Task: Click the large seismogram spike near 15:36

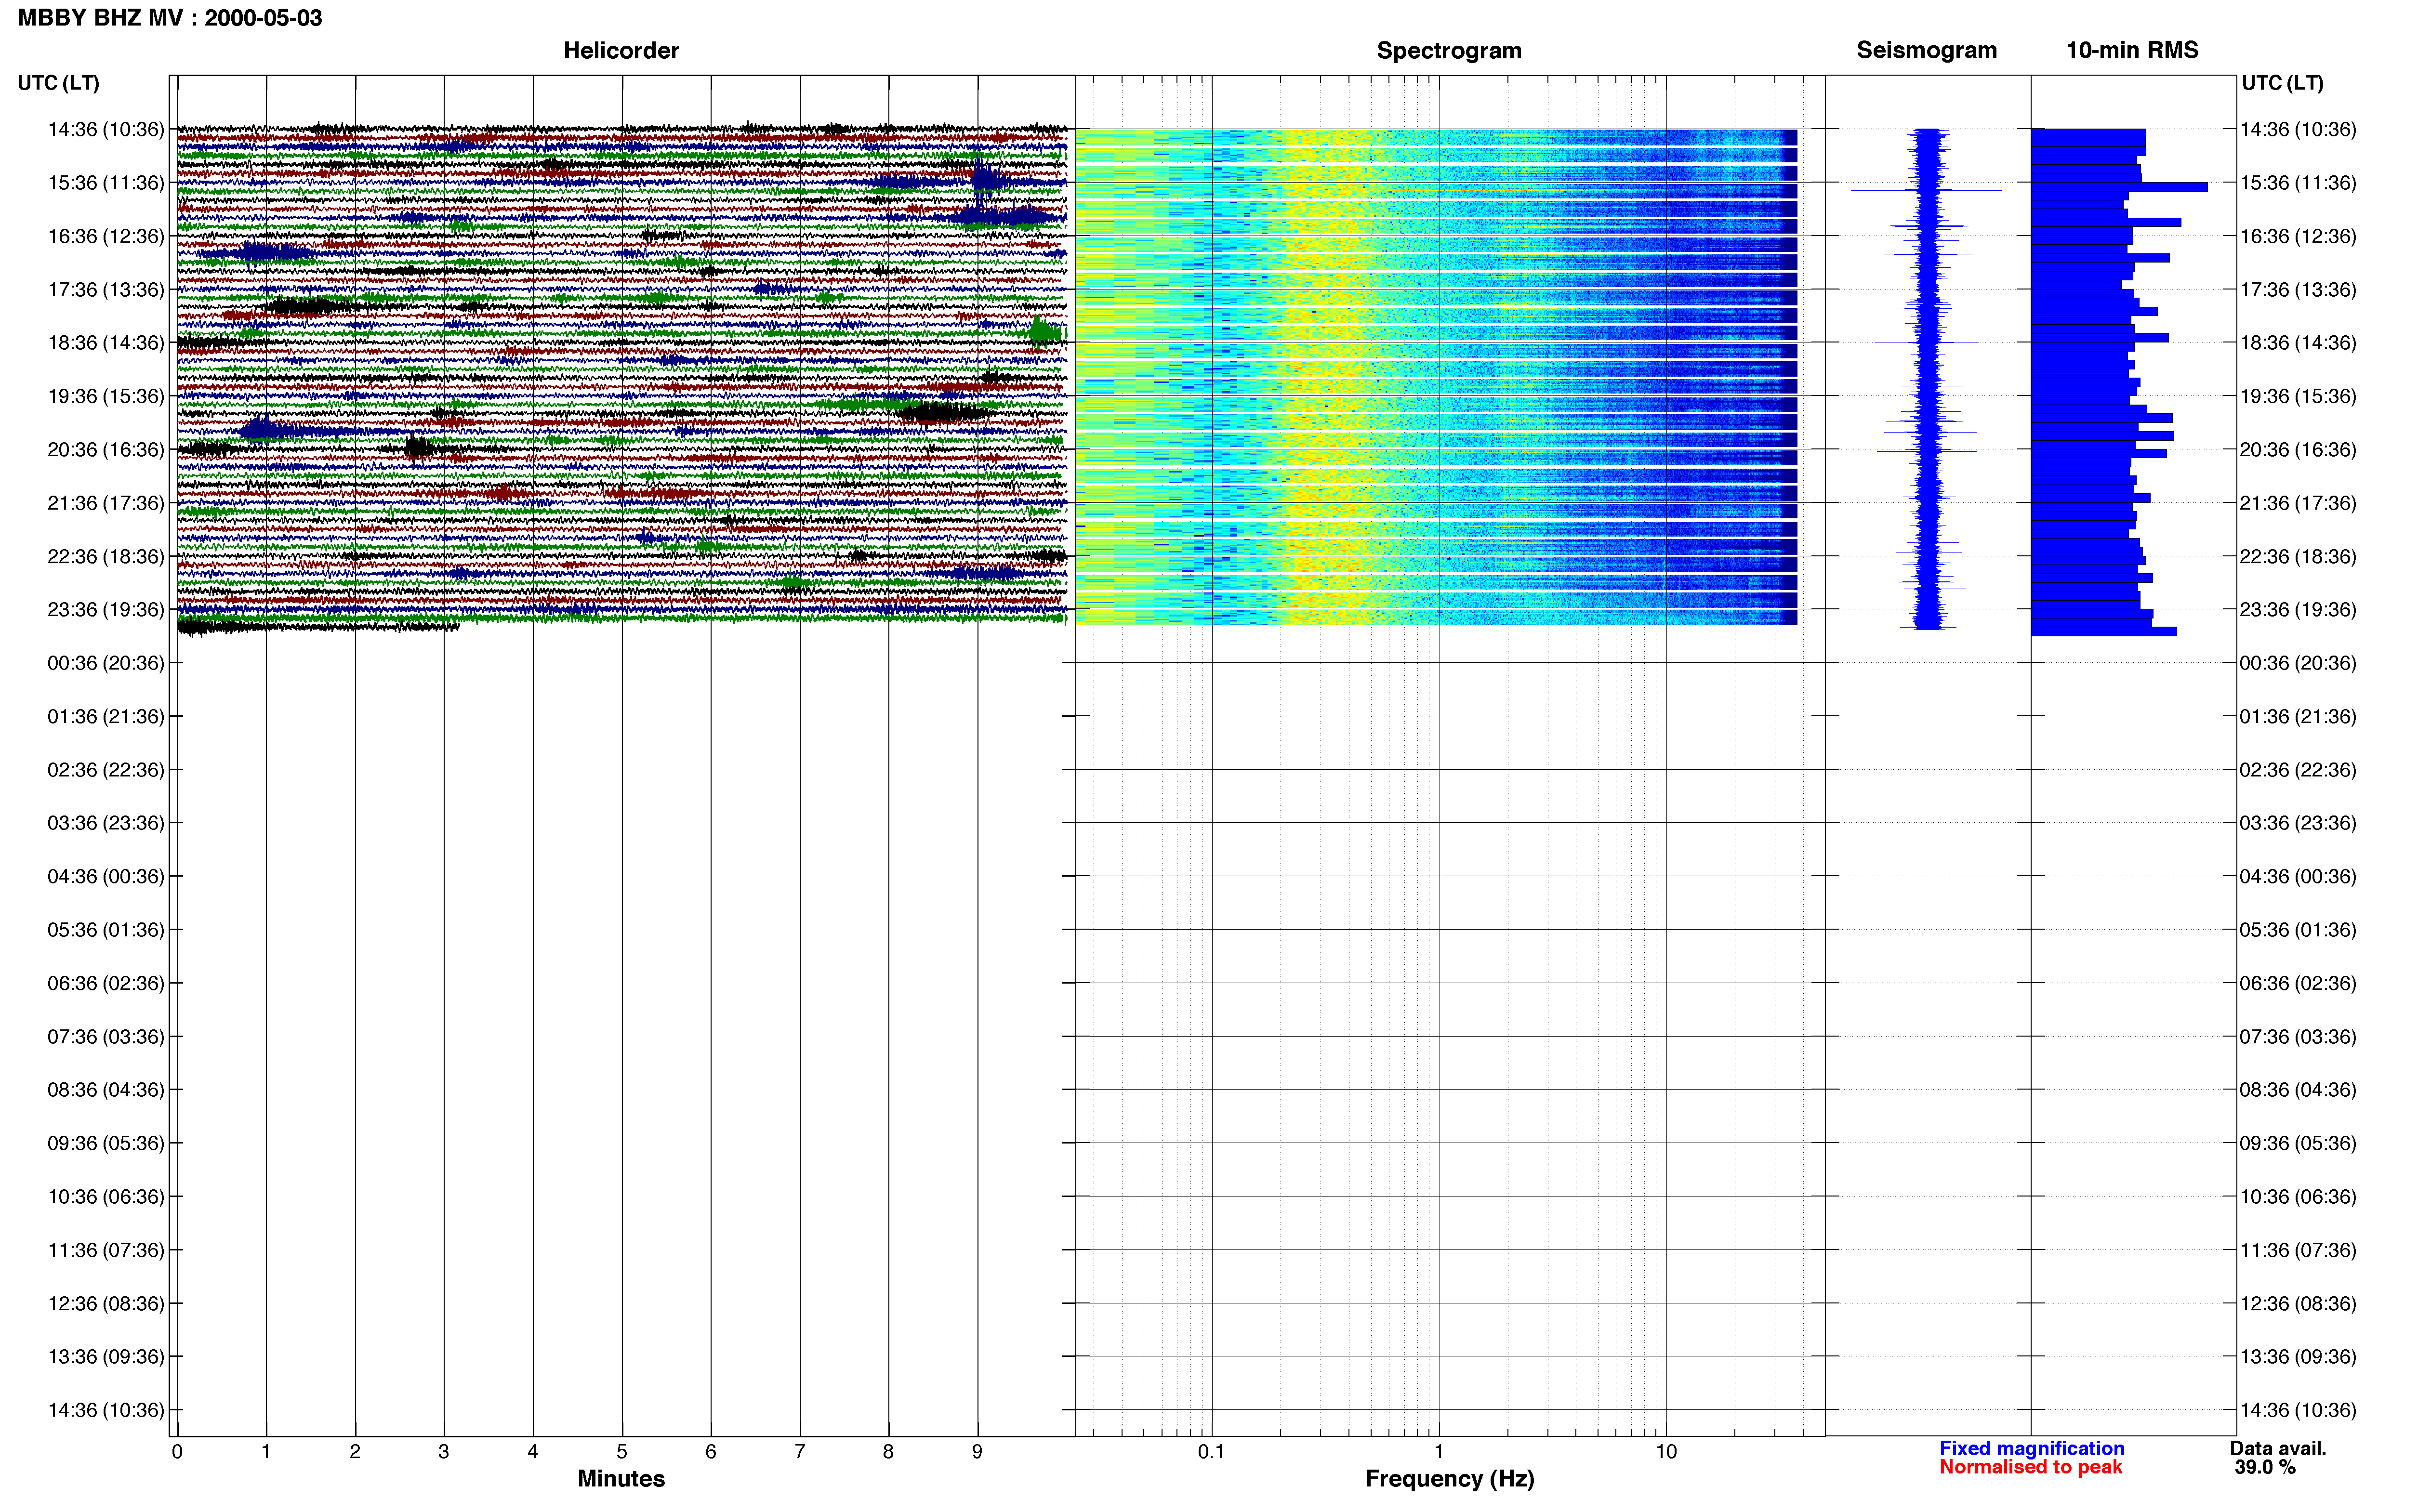Action: 1926,190
